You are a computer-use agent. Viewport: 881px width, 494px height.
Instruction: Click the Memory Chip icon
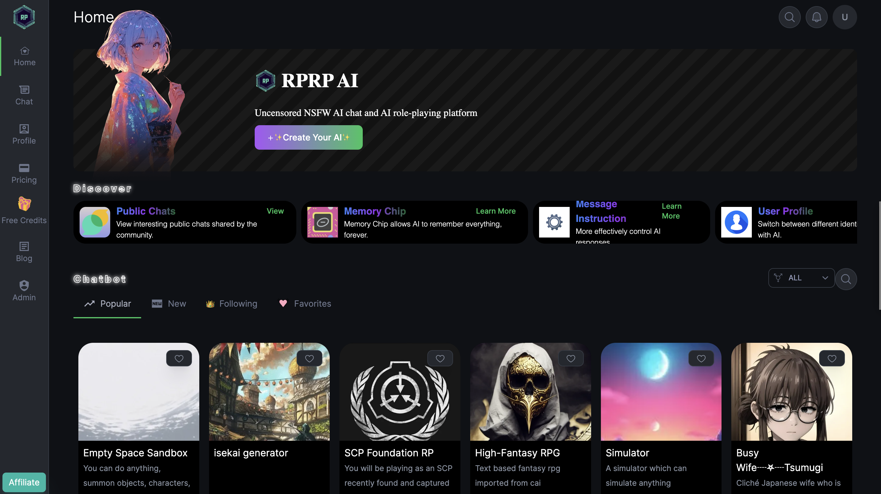[322, 222]
